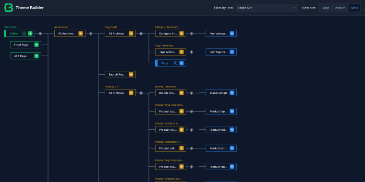Screen dimensions: 365x182
Task: Click the Filter by level label
Action: click(223, 8)
